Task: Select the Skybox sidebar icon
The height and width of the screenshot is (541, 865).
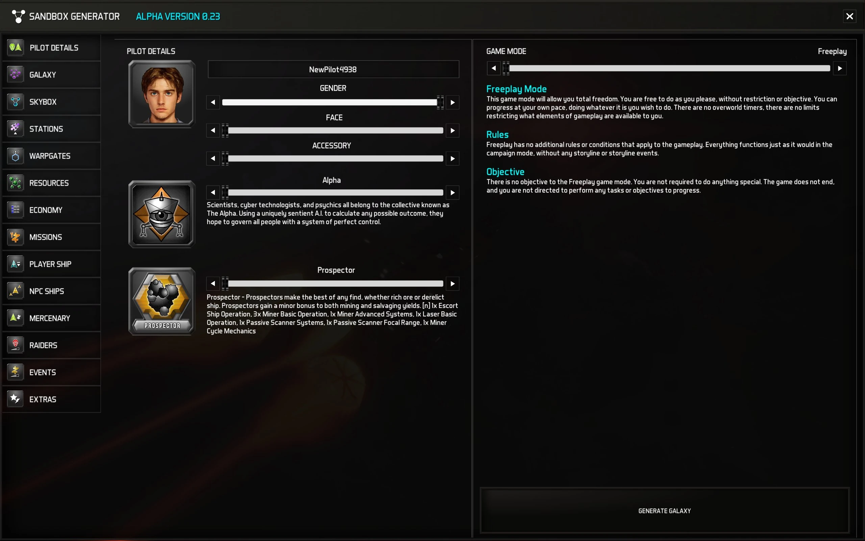Action: tap(15, 102)
